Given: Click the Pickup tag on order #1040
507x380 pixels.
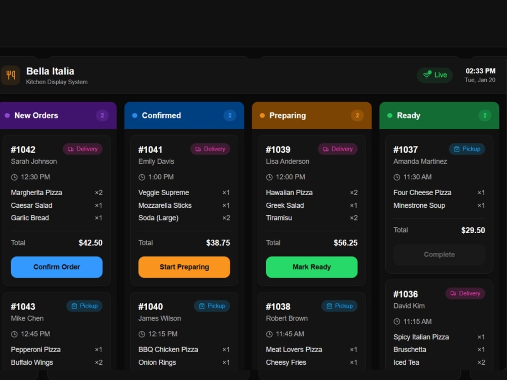Looking at the screenshot, I should pyautogui.click(x=212, y=306).
